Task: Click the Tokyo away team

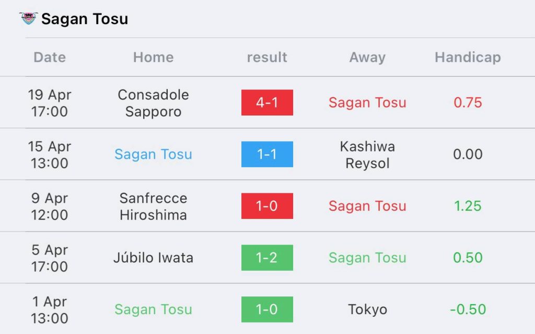Action: tap(367, 309)
